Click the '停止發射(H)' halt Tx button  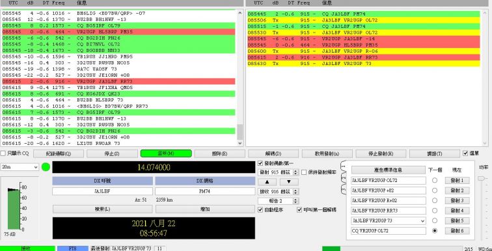click(381, 154)
